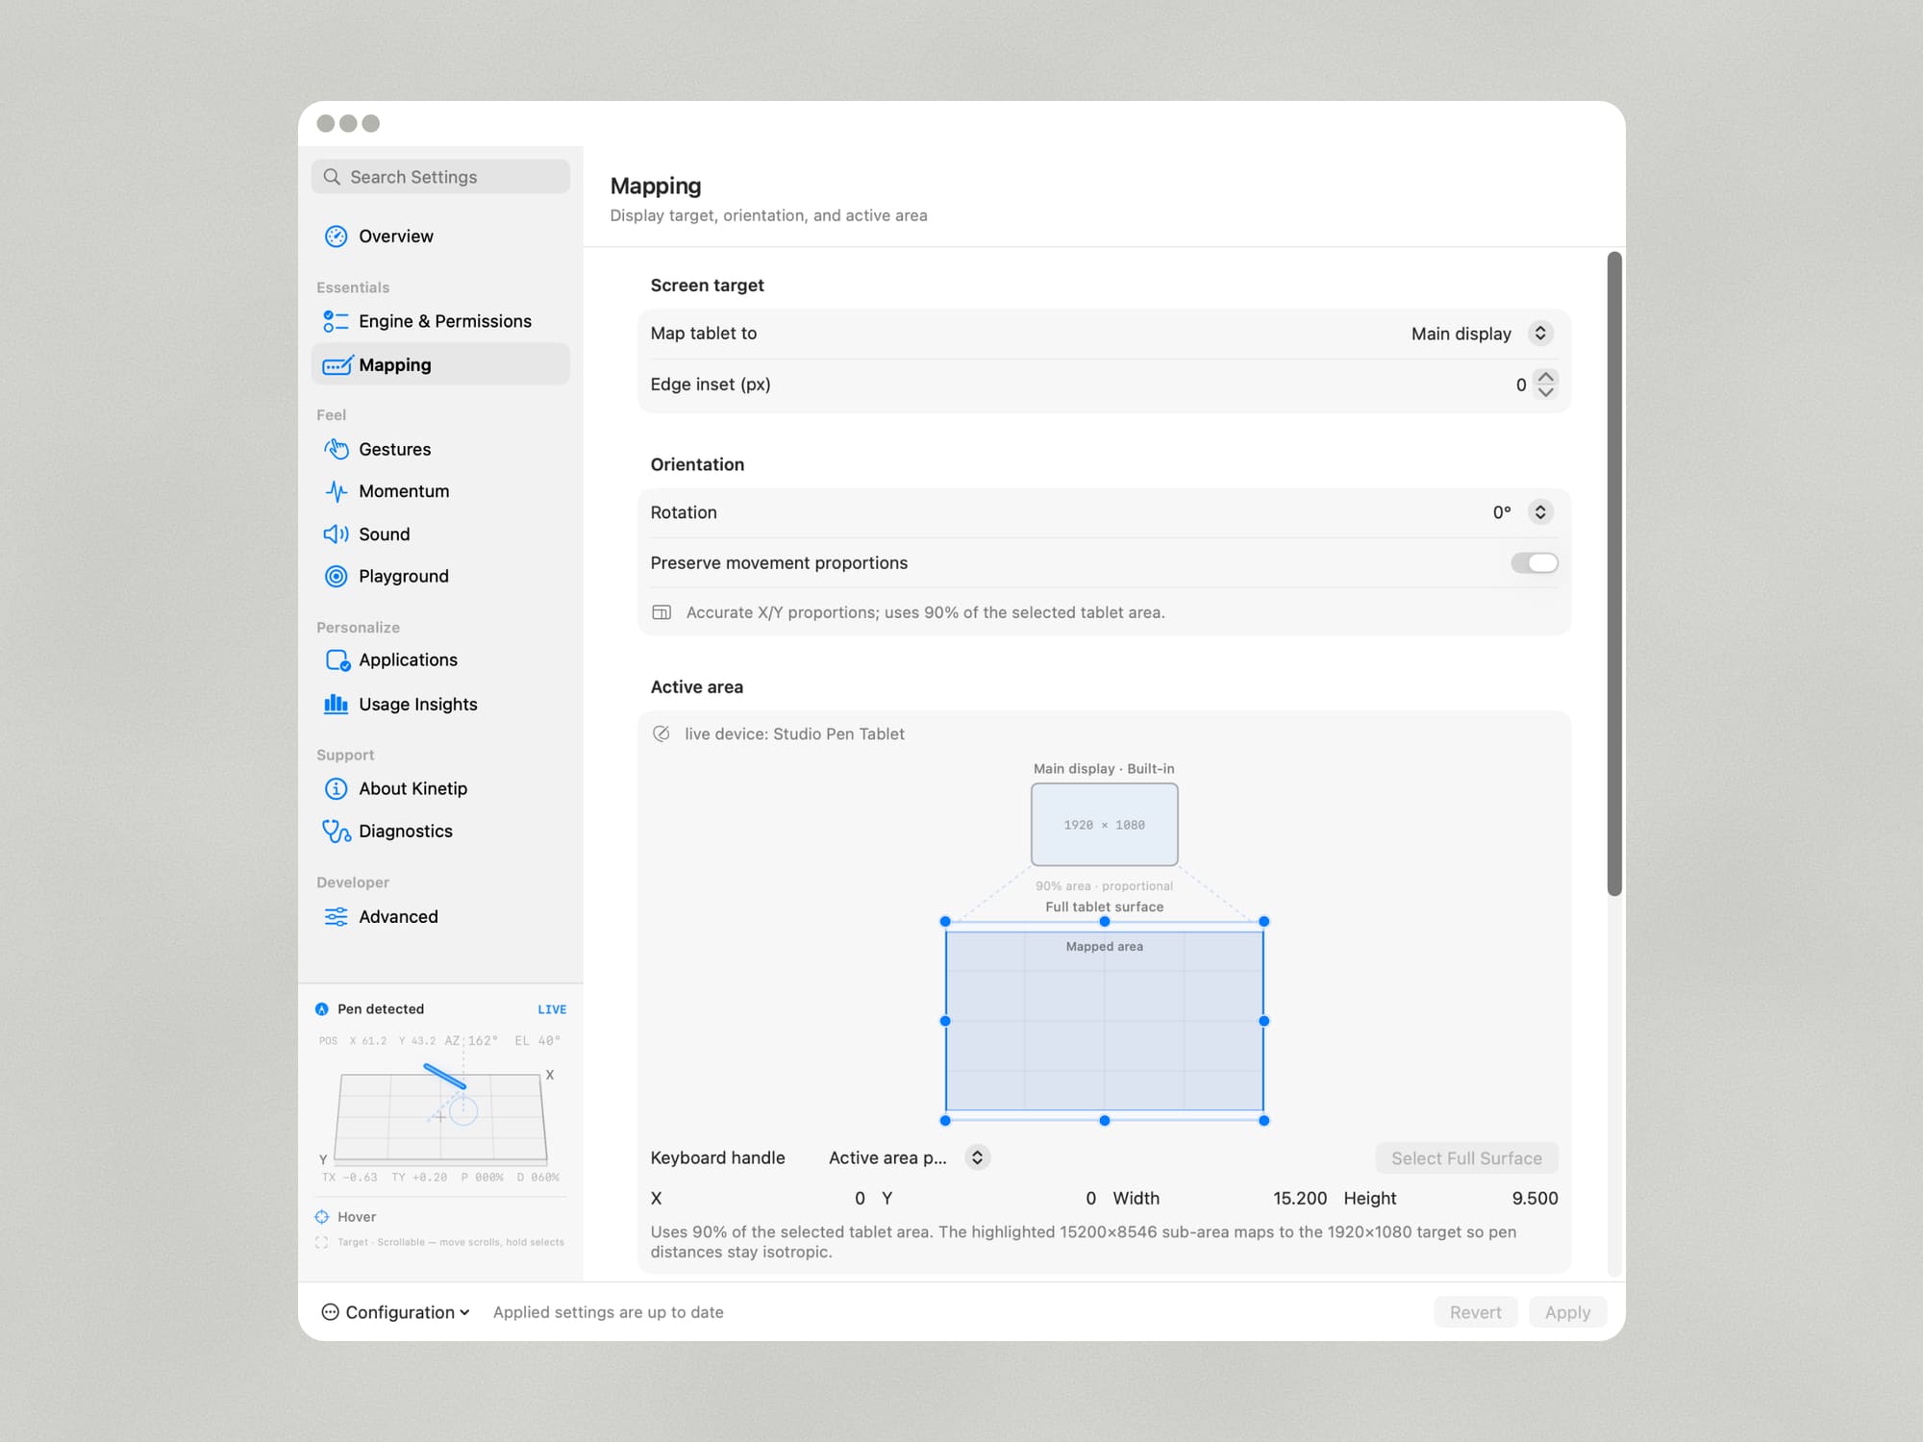
Task: Click the Usage Insights bar chart icon
Action: pos(336,704)
